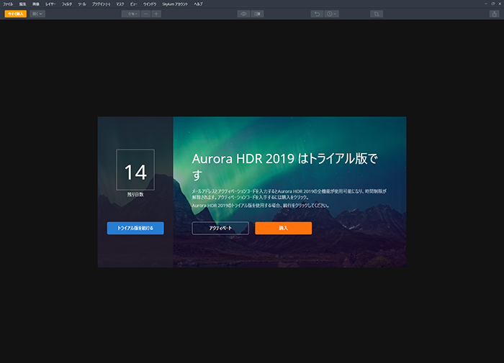Click the アクティベート button

(x=220, y=228)
